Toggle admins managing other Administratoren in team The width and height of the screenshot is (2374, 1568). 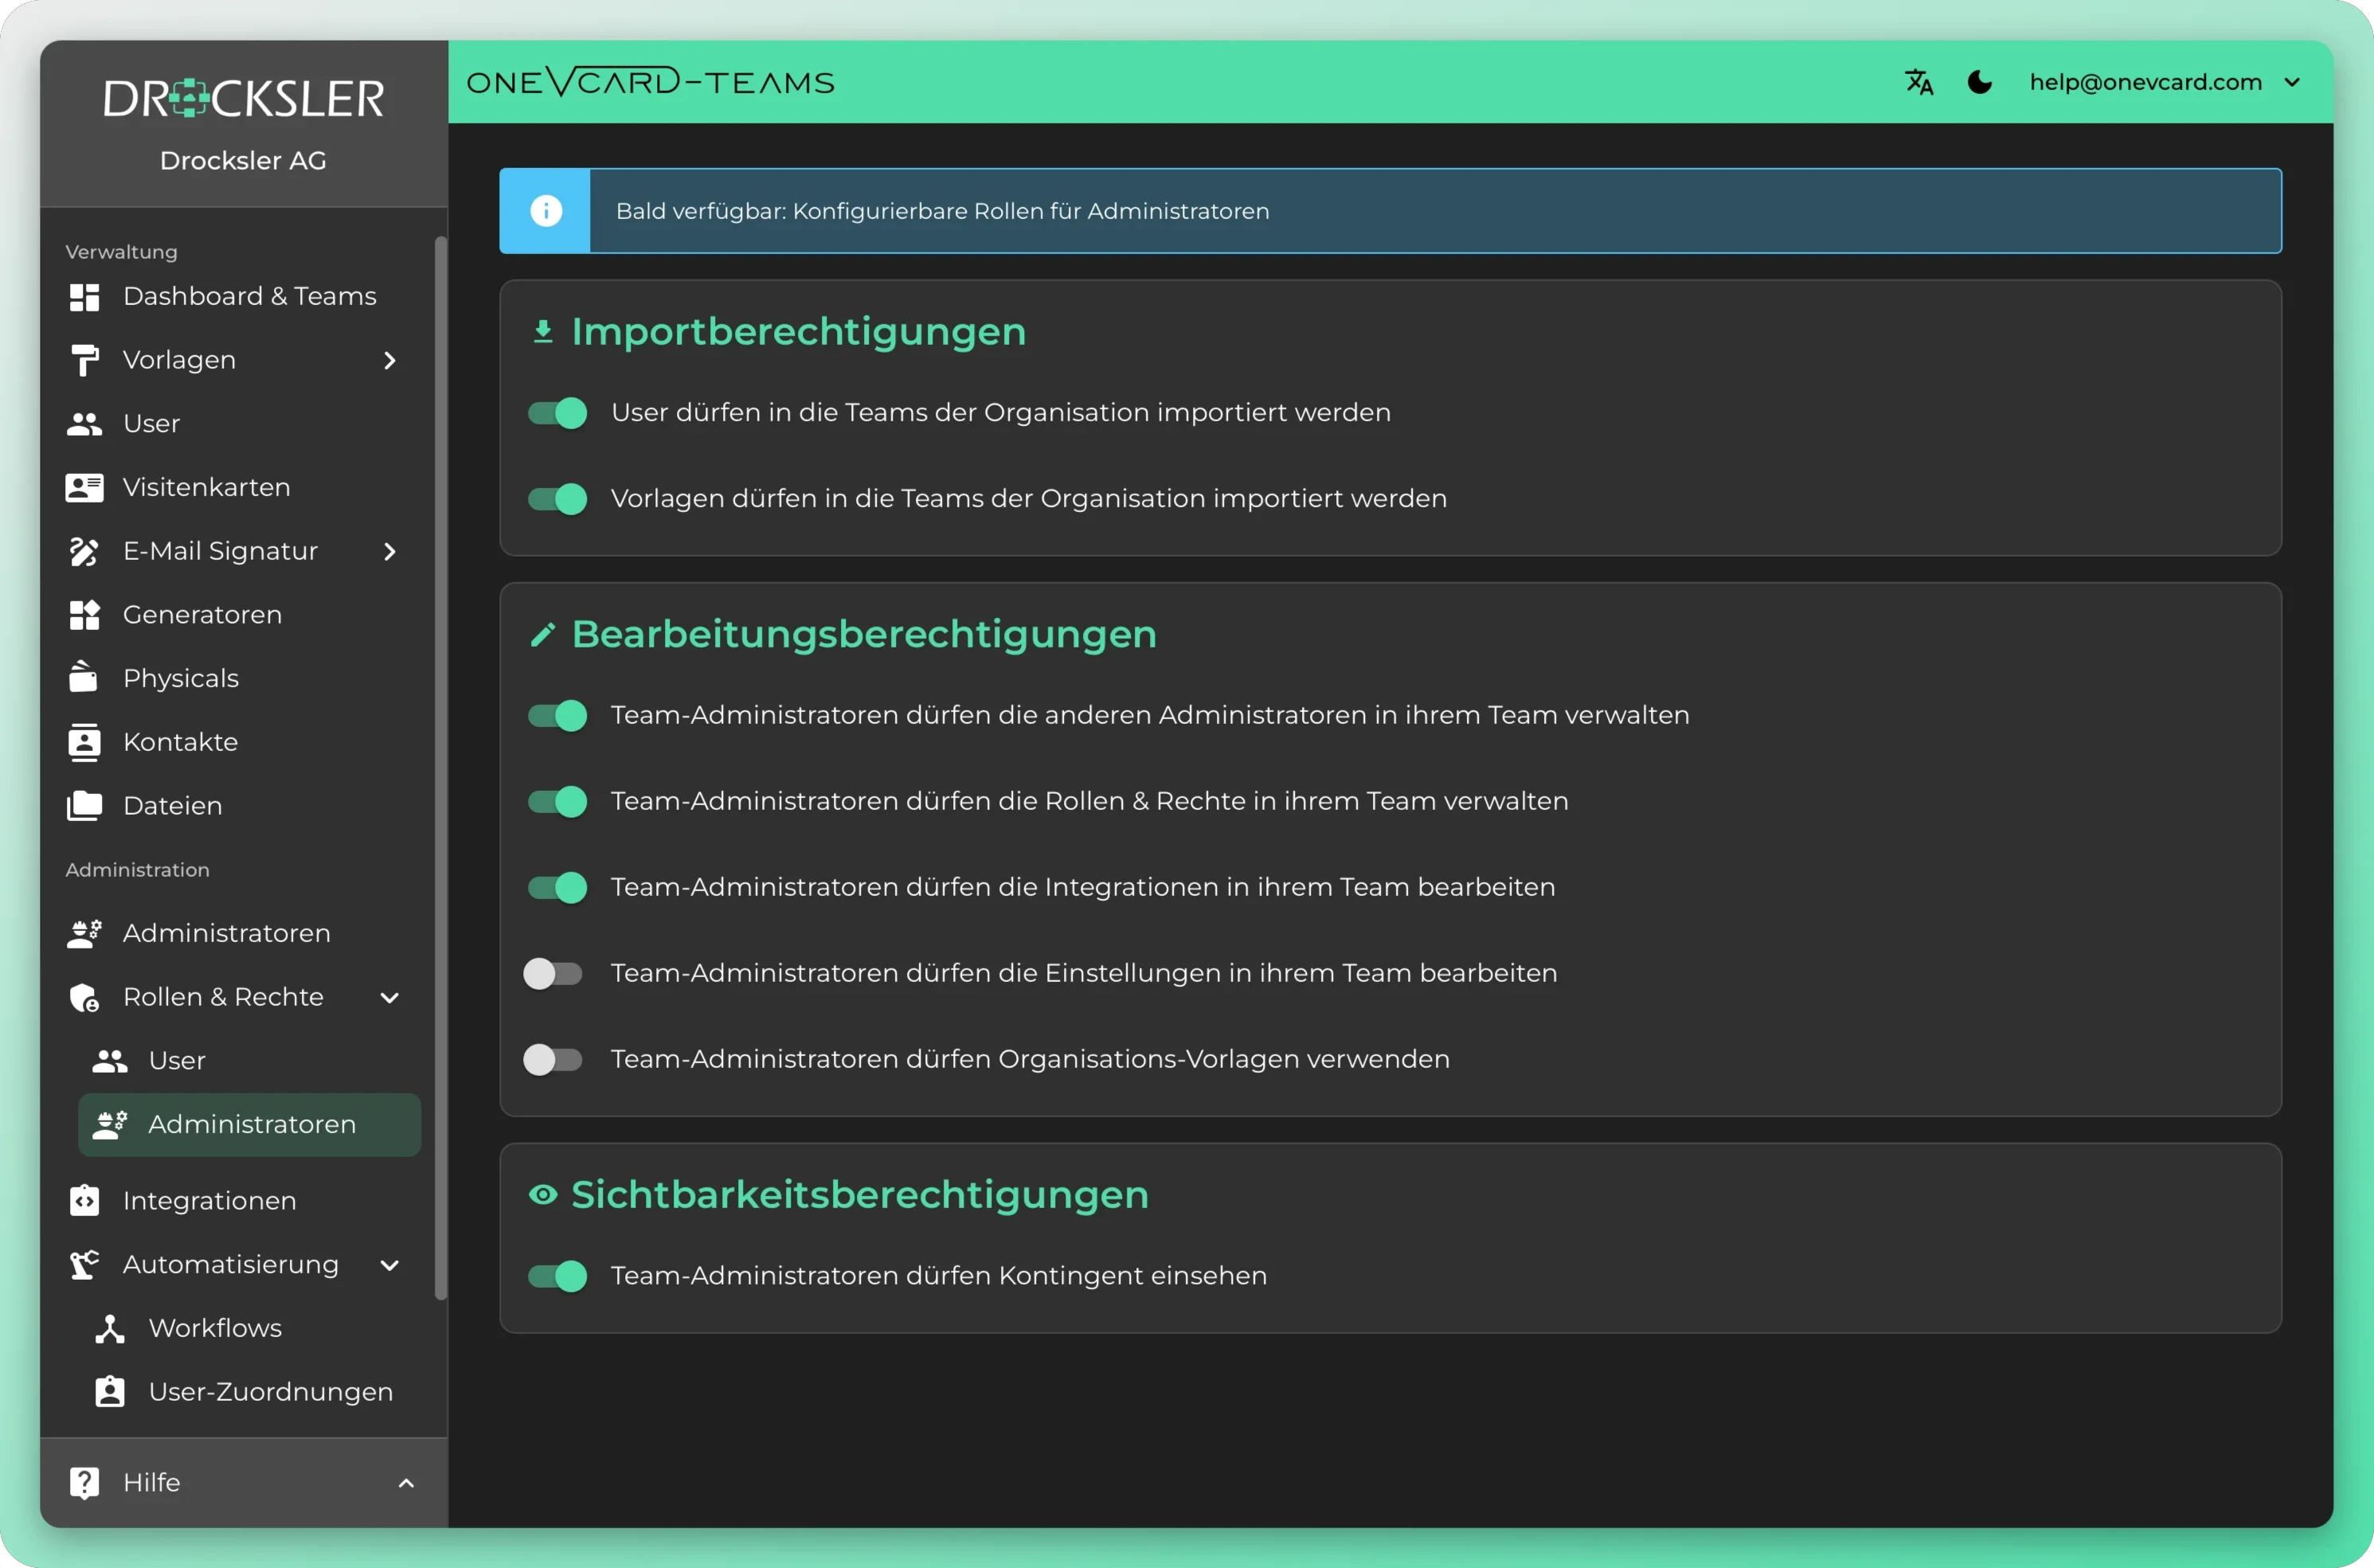tap(557, 716)
